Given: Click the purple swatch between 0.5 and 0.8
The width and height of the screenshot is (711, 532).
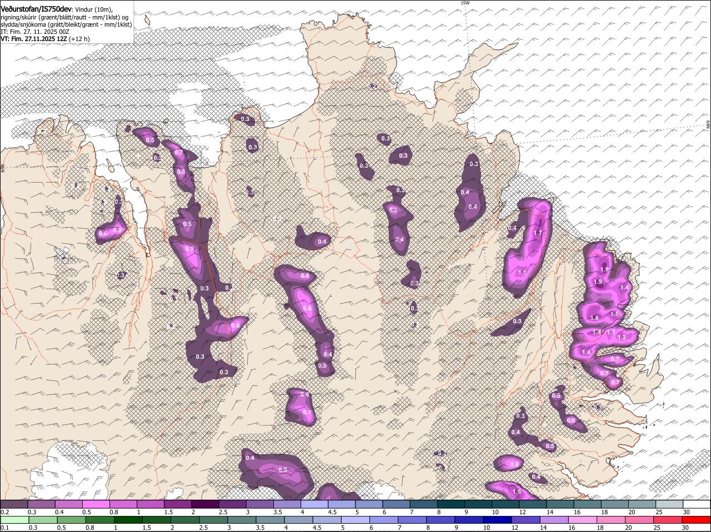Looking at the screenshot, I should (x=96, y=504).
